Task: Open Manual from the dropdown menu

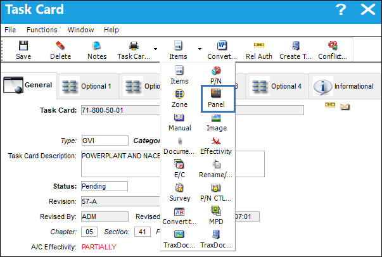Action: click(180, 122)
